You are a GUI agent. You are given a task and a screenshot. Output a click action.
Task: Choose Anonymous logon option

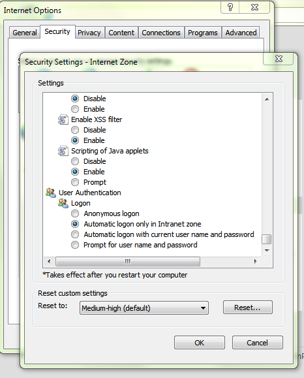coord(75,213)
